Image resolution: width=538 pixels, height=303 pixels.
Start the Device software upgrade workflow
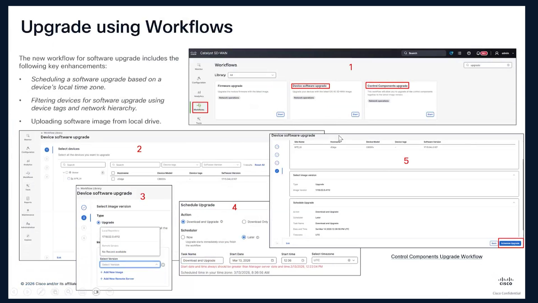[x=355, y=114]
